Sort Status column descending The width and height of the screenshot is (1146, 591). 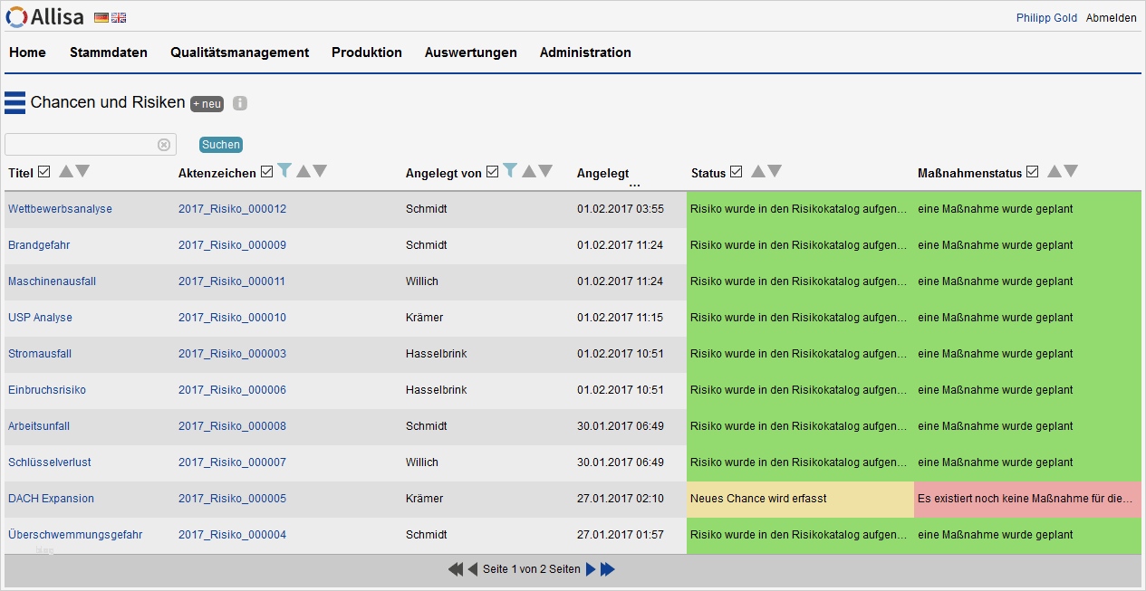point(775,171)
